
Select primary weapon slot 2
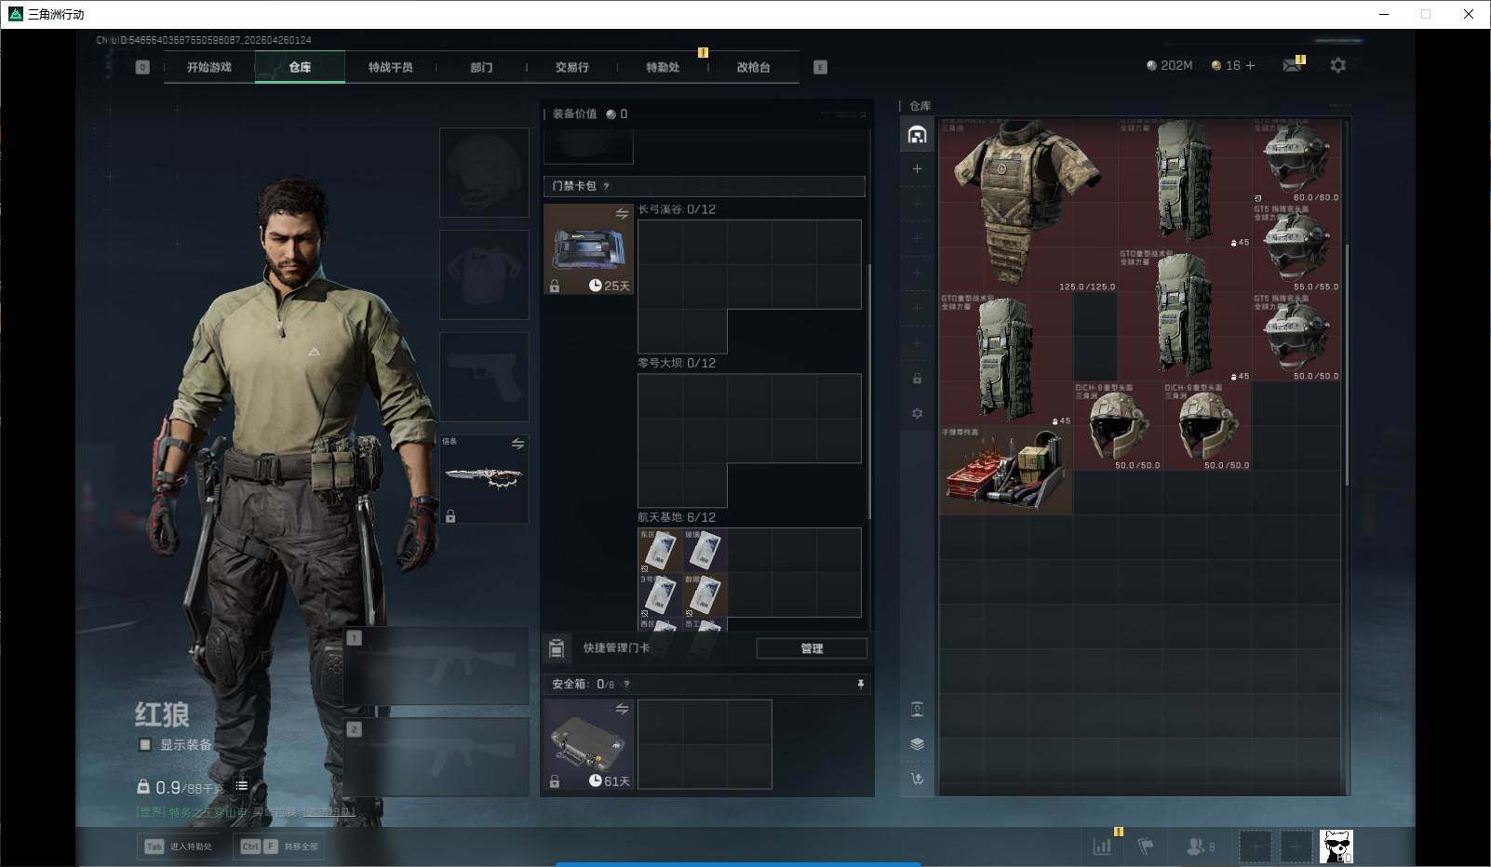click(x=437, y=757)
